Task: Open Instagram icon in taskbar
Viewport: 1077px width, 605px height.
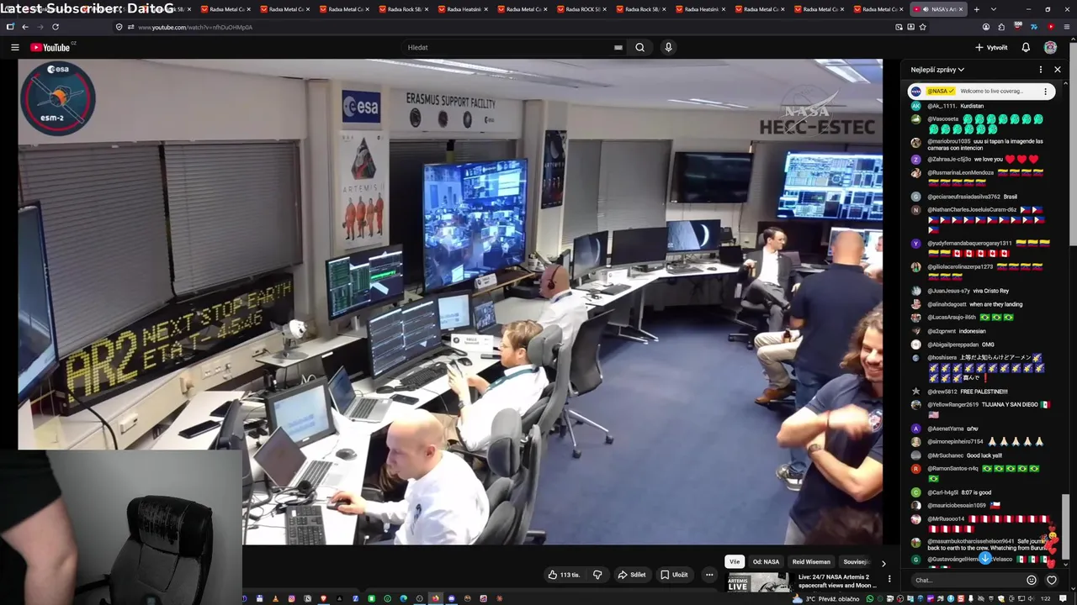Action: tap(291, 598)
